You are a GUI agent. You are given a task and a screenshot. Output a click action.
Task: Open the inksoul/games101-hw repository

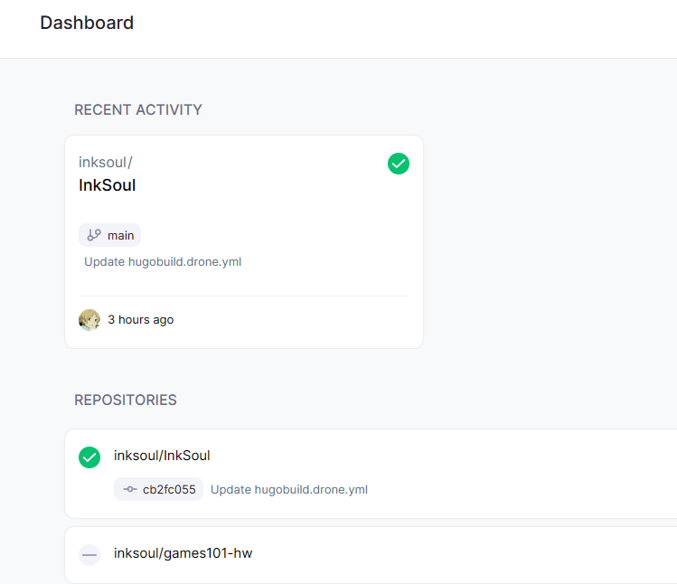[x=183, y=552]
